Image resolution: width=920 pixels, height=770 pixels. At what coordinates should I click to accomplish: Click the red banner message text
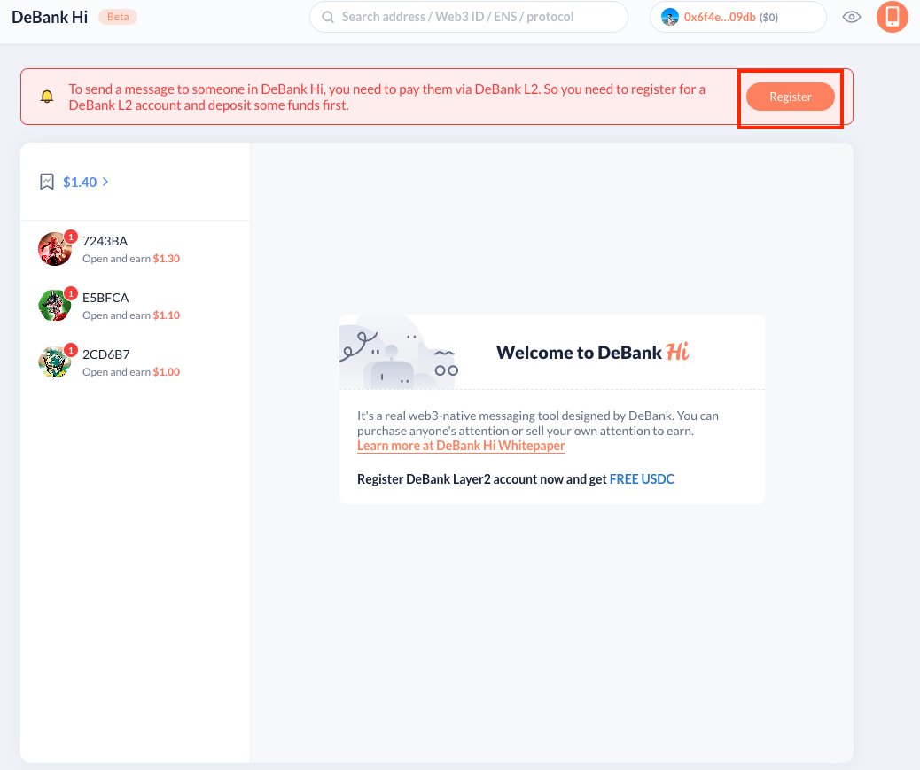point(386,97)
